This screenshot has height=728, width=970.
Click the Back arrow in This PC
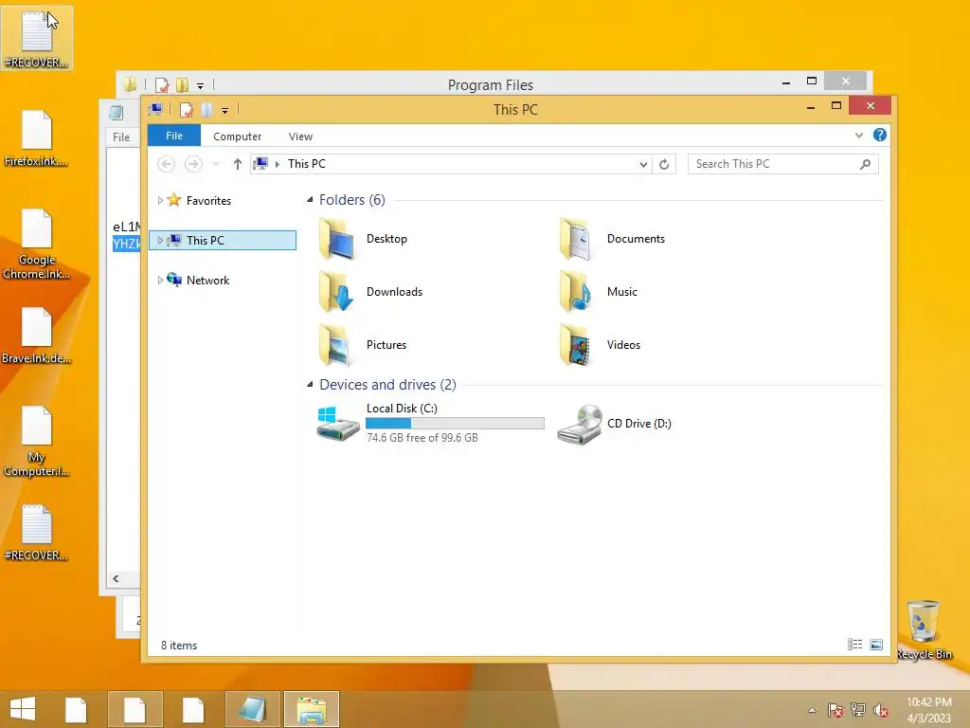tap(166, 163)
